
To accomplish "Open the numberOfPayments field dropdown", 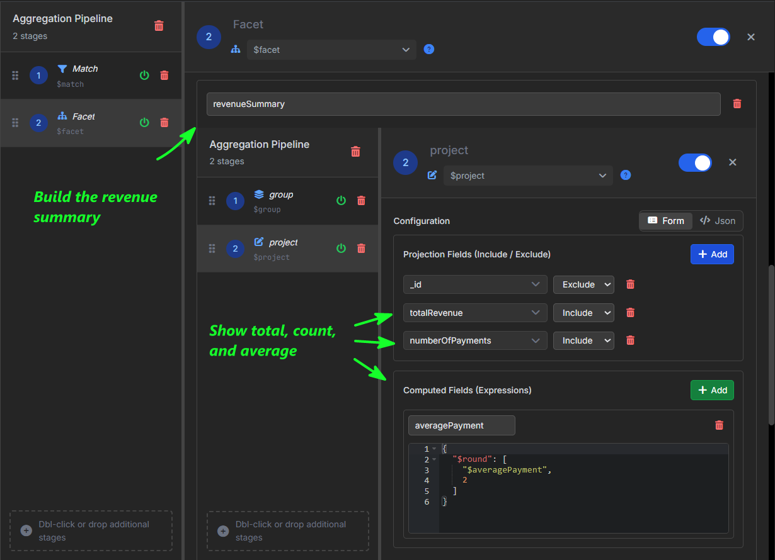I will point(475,340).
